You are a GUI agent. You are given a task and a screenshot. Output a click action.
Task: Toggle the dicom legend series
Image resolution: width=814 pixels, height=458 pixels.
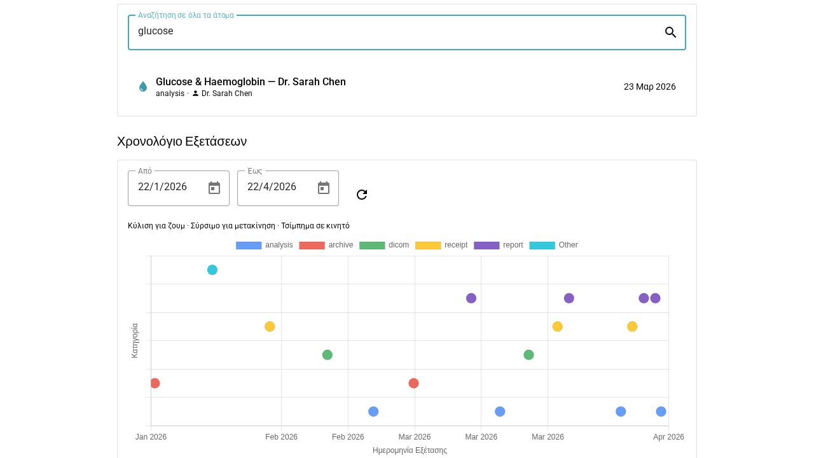(x=384, y=245)
